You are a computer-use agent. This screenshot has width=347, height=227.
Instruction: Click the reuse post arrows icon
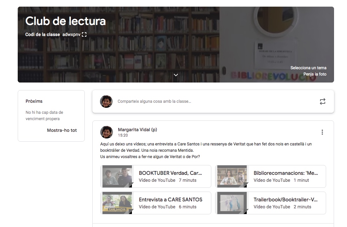pos(322,101)
